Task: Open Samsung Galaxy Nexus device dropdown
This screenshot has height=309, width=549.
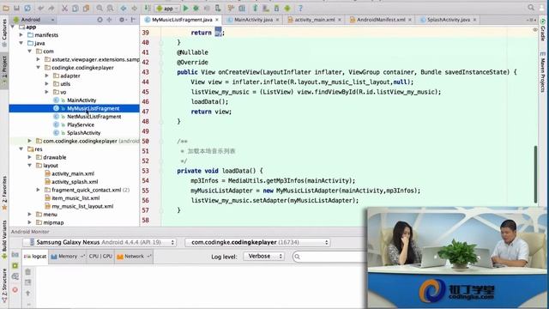Action: (x=100, y=242)
